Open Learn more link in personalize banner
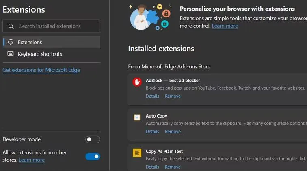The width and height of the screenshot is (307, 171). coord(225,26)
